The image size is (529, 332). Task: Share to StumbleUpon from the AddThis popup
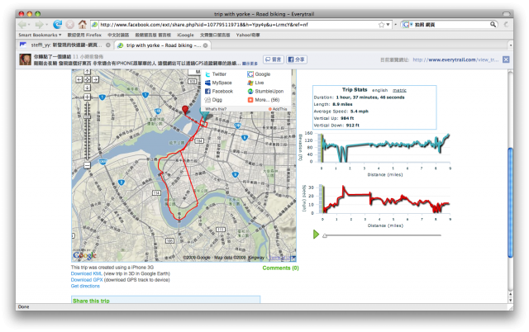coord(265,92)
